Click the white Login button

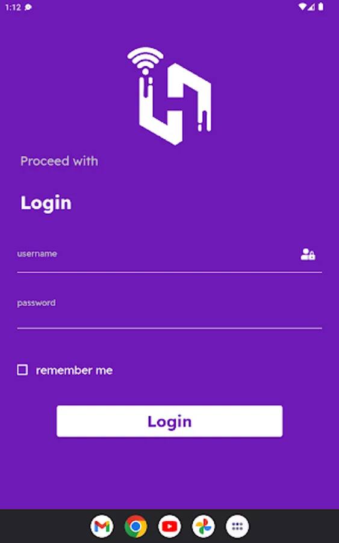[x=169, y=421]
